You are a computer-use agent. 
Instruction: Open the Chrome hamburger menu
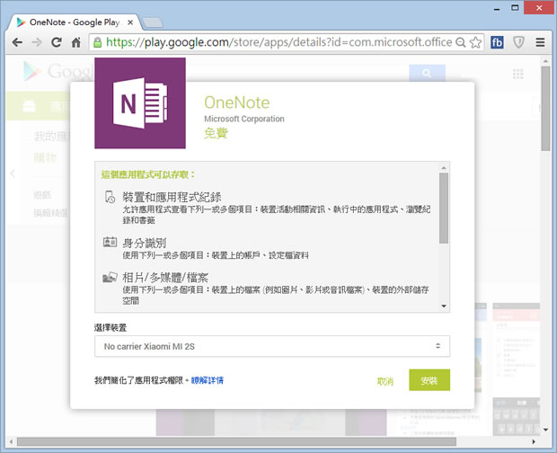pos(540,41)
